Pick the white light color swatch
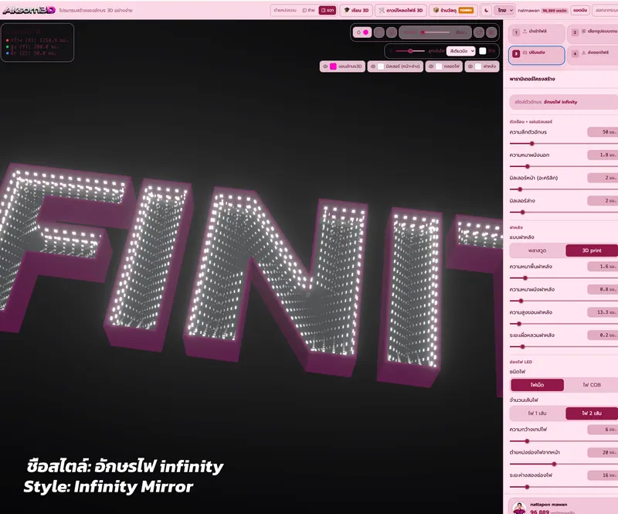The height and width of the screenshot is (514, 618). pyautogui.click(x=482, y=51)
